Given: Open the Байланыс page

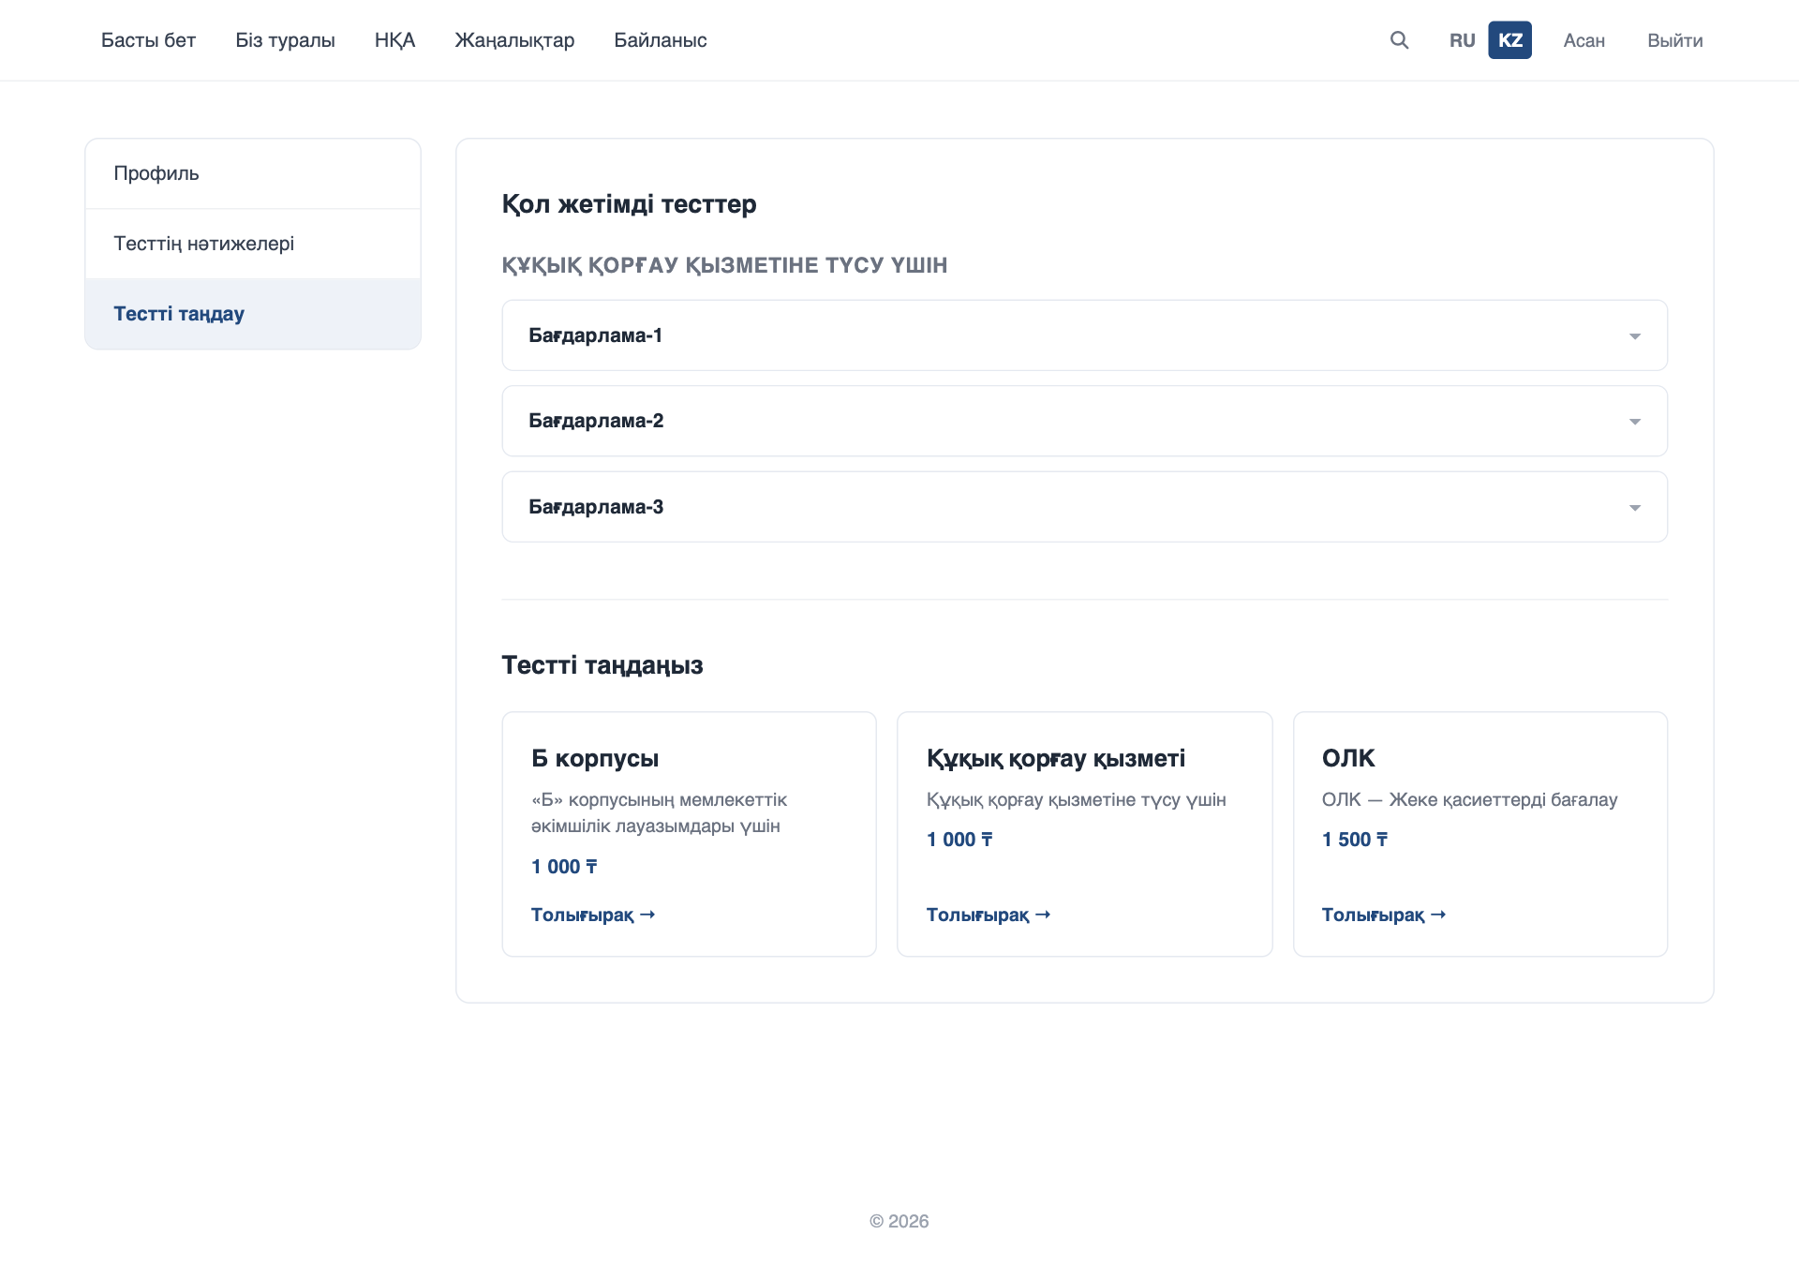Looking at the screenshot, I should tap(661, 40).
